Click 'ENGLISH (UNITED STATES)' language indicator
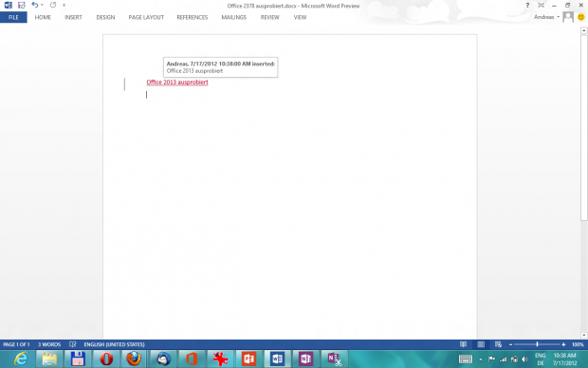Image resolution: width=588 pixels, height=368 pixels. (x=114, y=344)
